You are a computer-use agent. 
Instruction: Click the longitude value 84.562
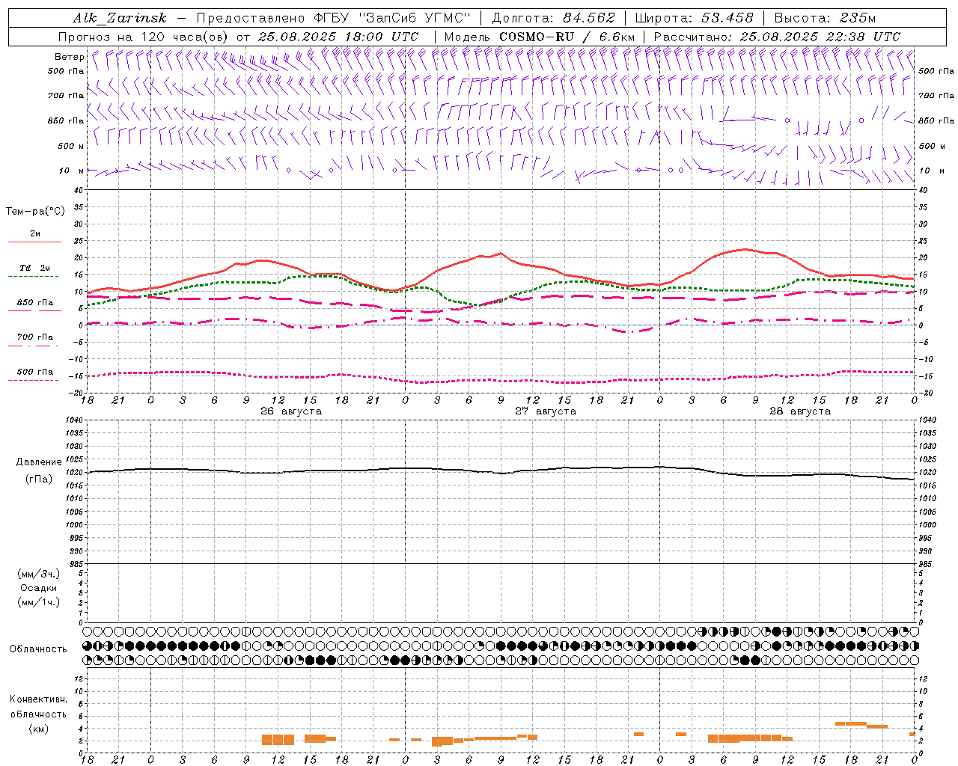[589, 18]
